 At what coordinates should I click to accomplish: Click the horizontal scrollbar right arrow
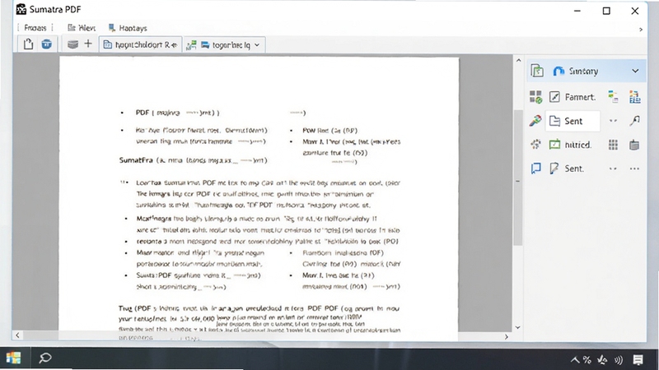(506, 336)
